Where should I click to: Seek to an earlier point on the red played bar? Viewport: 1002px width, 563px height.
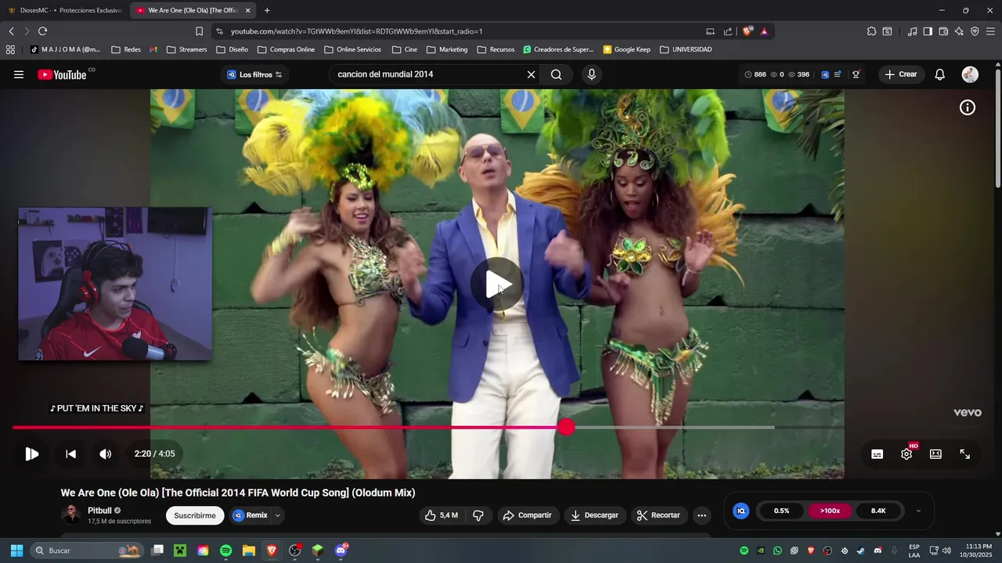(x=286, y=427)
